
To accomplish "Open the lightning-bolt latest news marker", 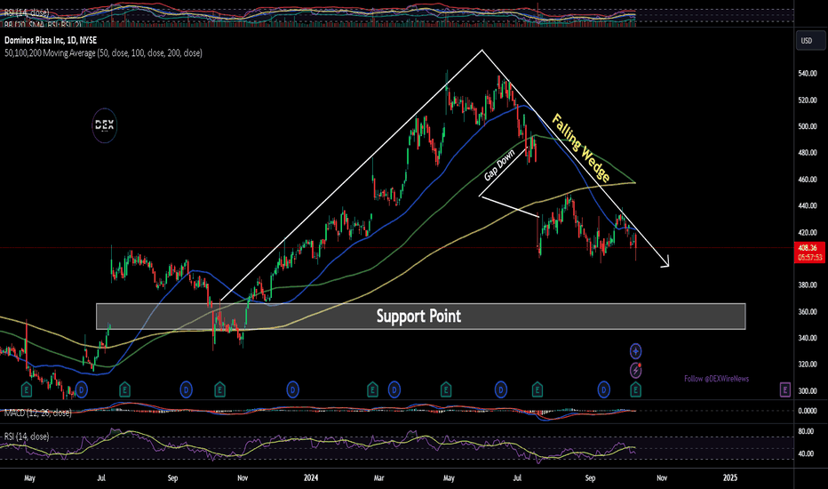I will click(x=636, y=371).
